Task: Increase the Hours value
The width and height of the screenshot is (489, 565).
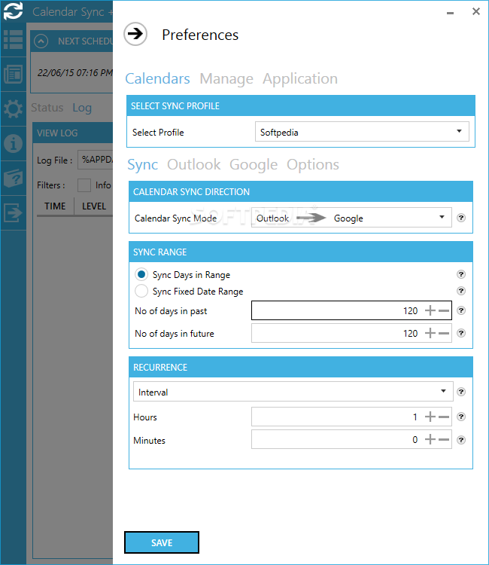Action: click(x=430, y=417)
